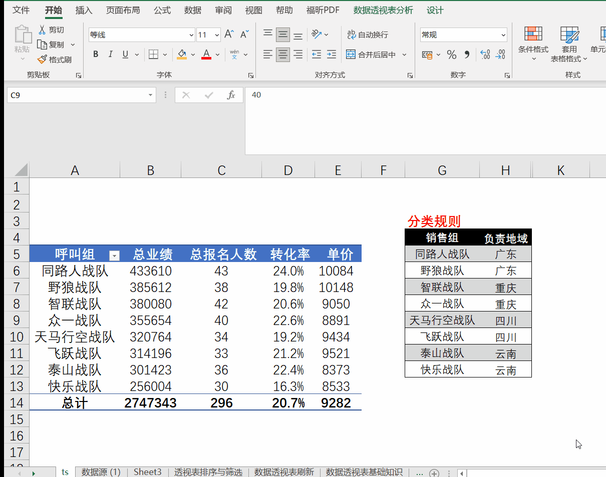
Task: Click the phonetic guide (wén) icon
Action: [234, 54]
